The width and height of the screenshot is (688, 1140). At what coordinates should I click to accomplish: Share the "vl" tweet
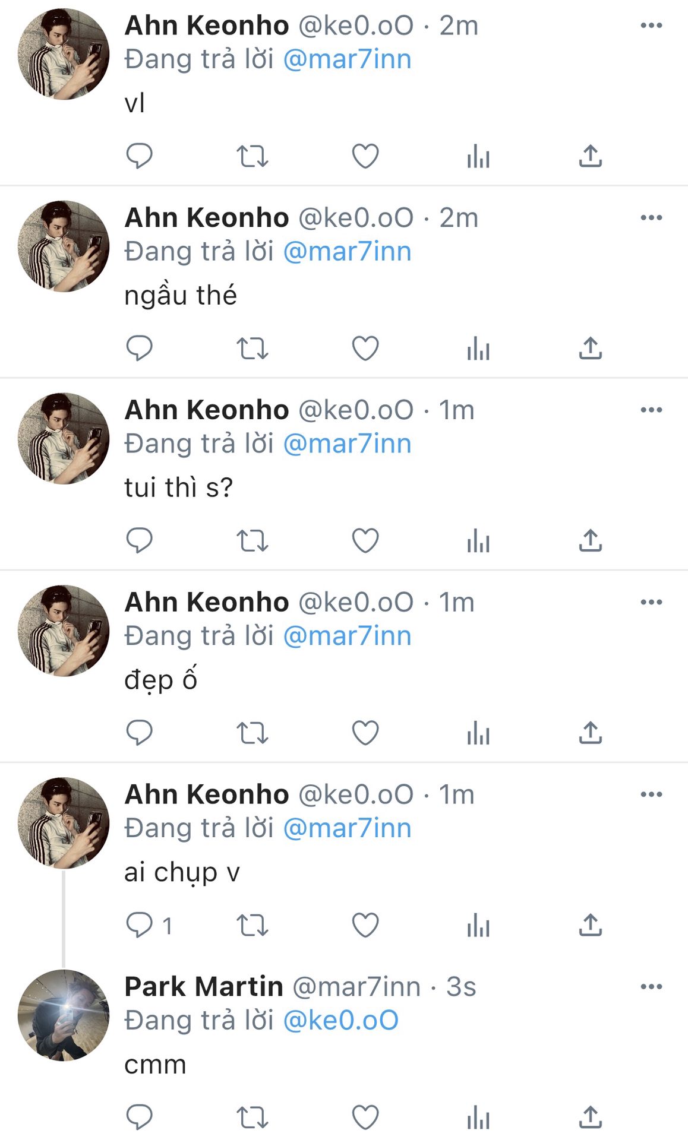point(591,156)
